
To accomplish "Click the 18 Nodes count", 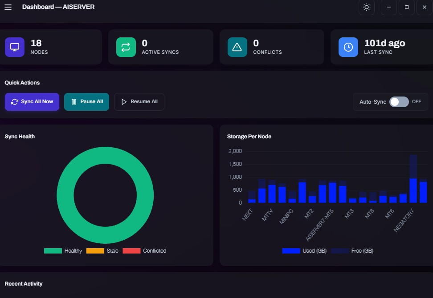I will click(36, 43).
